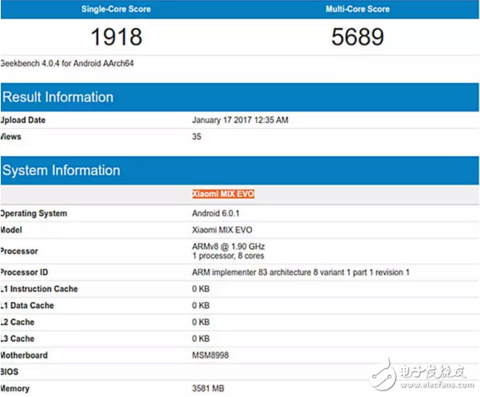Click the Multi-Core Score column header
This screenshot has height=397, width=480.
358,9
